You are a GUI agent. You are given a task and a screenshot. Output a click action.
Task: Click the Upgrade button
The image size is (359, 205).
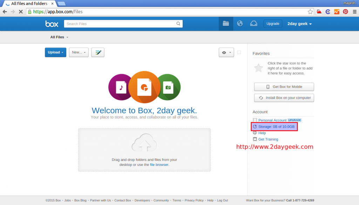(272, 24)
